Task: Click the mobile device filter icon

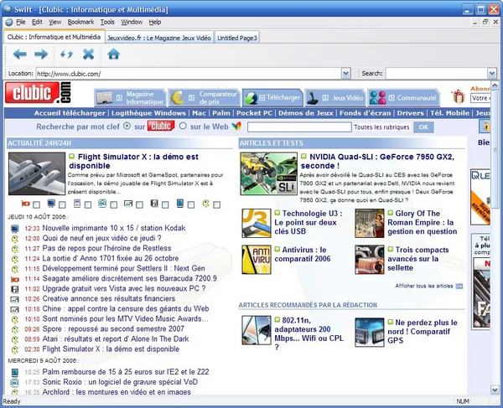Action: pos(180,204)
